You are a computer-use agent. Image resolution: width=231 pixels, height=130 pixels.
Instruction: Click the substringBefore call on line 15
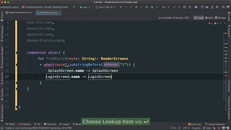85,65
